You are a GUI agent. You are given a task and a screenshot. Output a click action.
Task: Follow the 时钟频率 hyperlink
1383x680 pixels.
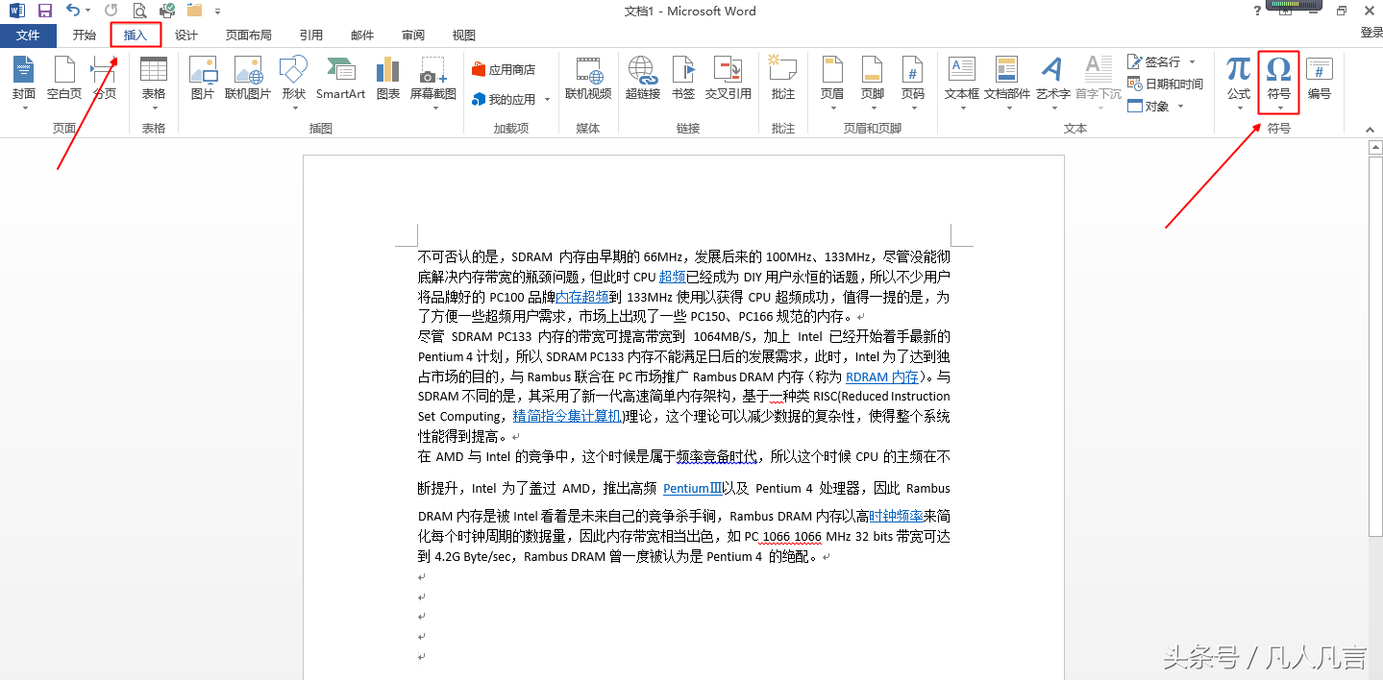896,516
